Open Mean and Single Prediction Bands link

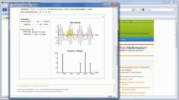136,89
